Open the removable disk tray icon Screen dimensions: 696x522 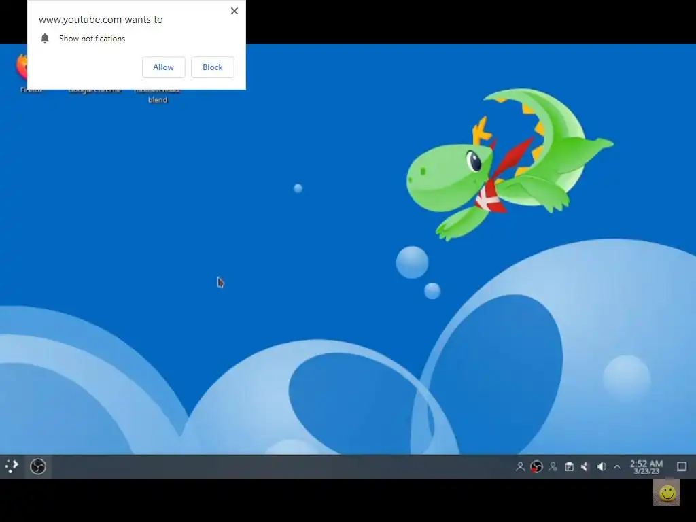tap(569, 466)
